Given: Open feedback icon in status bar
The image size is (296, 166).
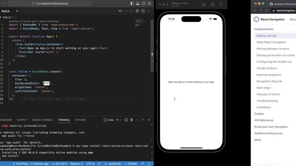Looking at the screenshot, I should point(142,164).
